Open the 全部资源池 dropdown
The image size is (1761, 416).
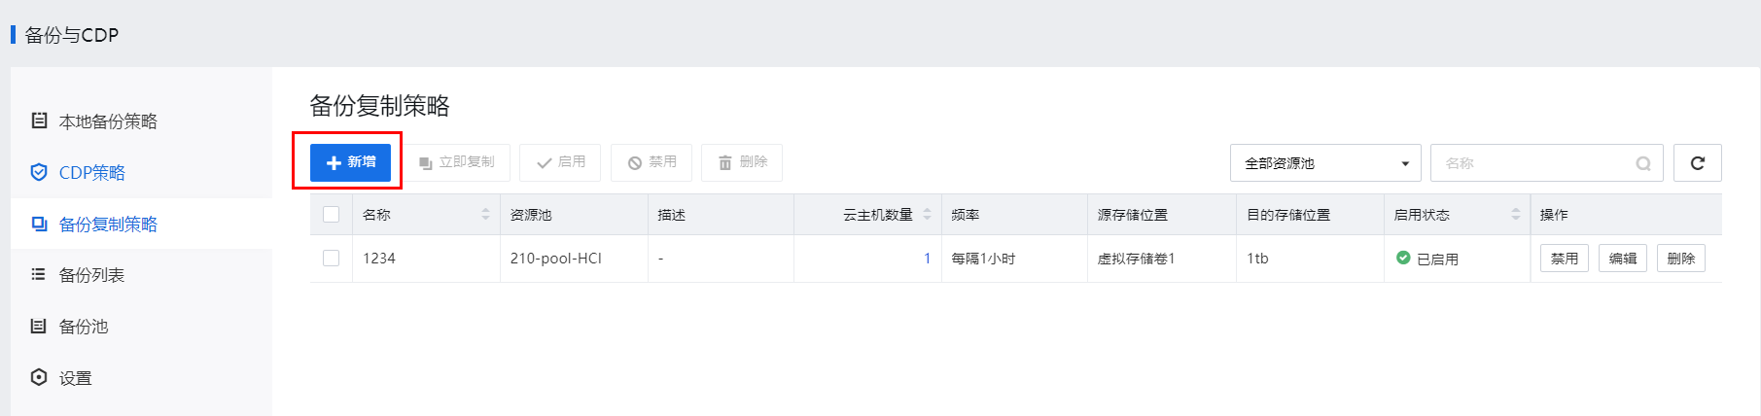point(1325,163)
